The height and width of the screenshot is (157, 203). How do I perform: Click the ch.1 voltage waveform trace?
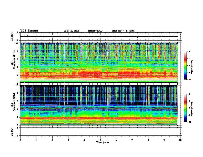99,36
